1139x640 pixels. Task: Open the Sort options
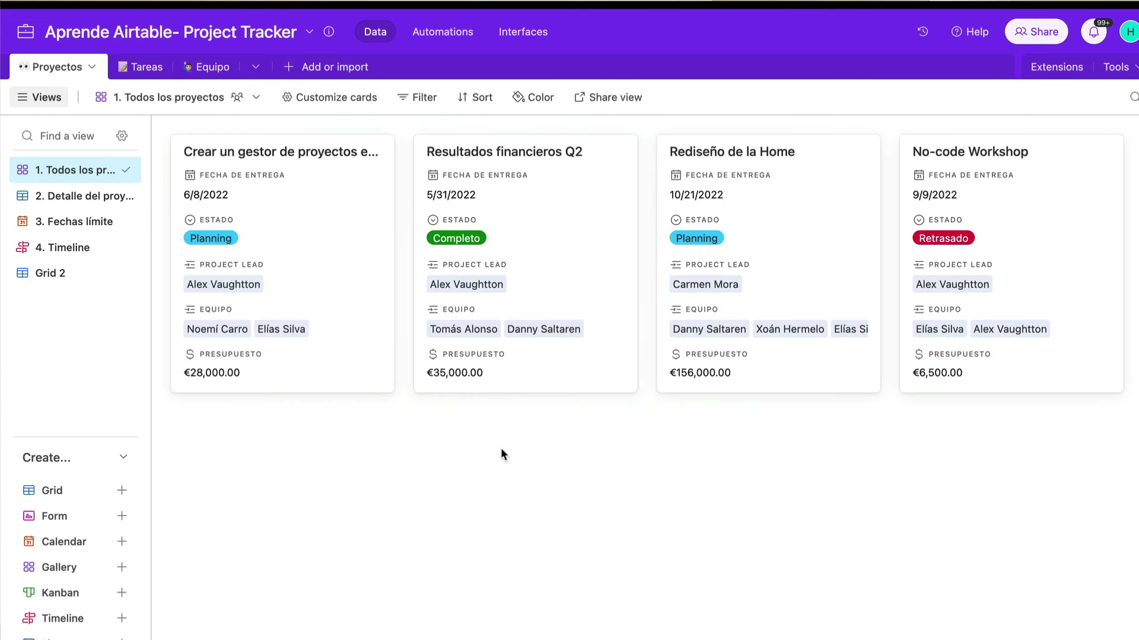coord(475,97)
